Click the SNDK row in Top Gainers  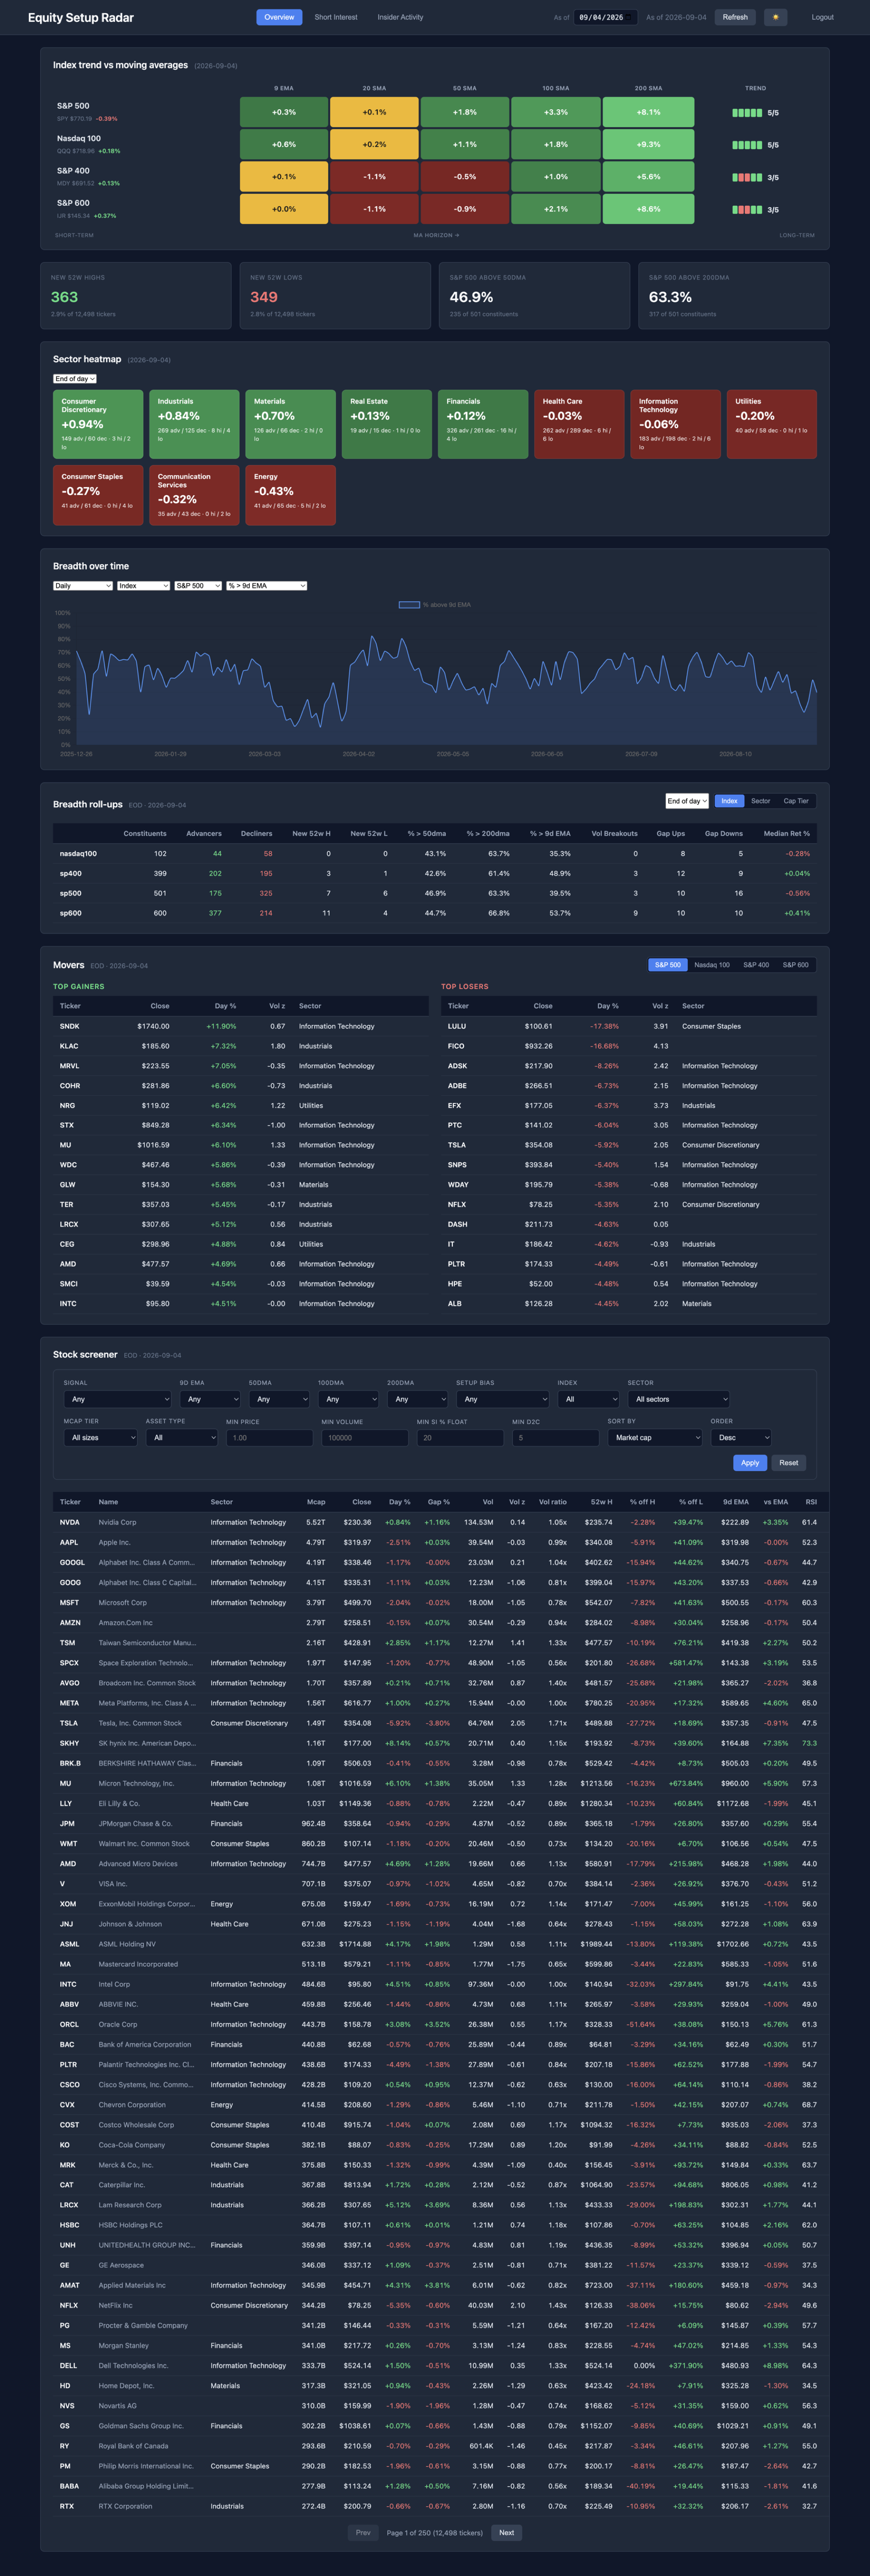241,1026
